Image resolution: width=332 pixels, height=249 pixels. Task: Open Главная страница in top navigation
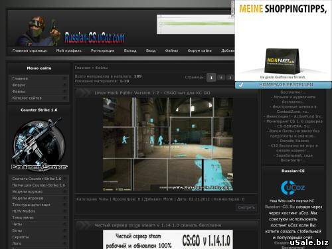(29, 50)
